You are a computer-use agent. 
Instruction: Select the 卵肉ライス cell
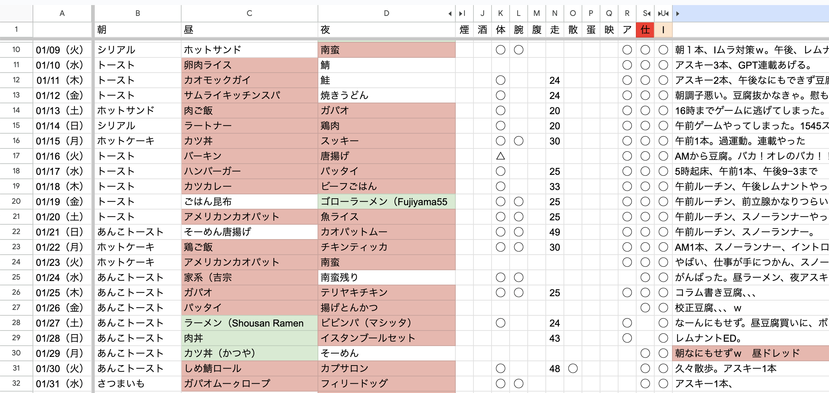pos(249,65)
